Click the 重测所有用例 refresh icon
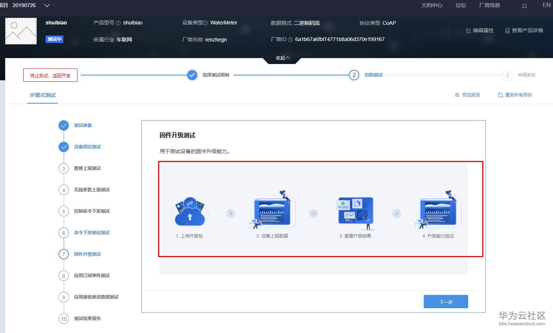Screen dimensions: 553x333 coord(500,95)
